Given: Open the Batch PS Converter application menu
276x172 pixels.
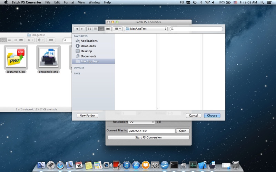Looking at the screenshot, I should [27, 2].
